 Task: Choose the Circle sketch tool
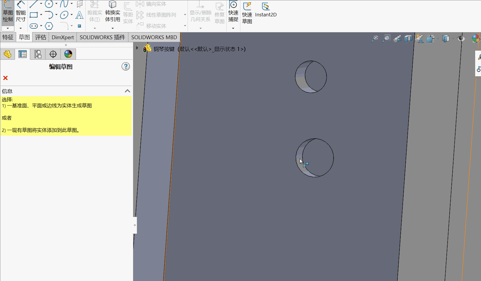pos(49,4)
